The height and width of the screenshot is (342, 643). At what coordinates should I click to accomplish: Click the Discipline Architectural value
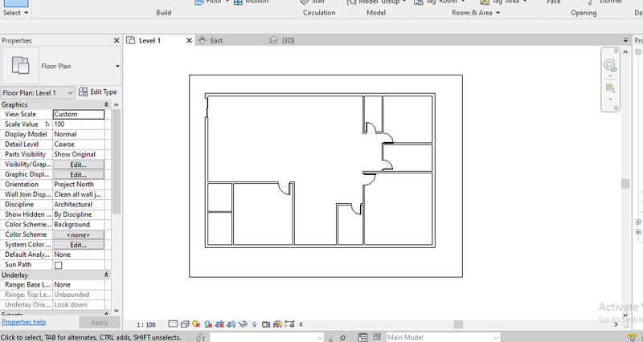[78, 205]
